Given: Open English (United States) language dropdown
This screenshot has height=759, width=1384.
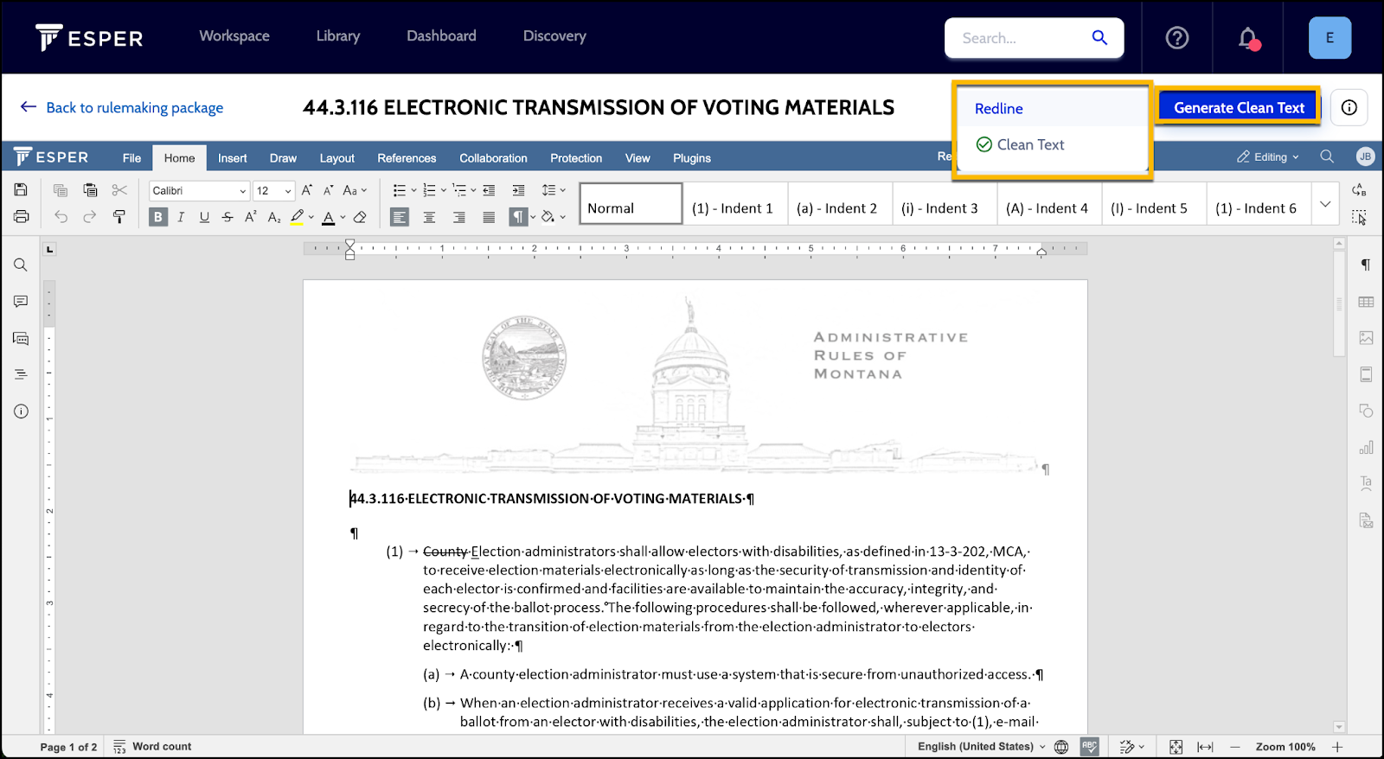Looking at the screenshot, I should coord(981,747).
